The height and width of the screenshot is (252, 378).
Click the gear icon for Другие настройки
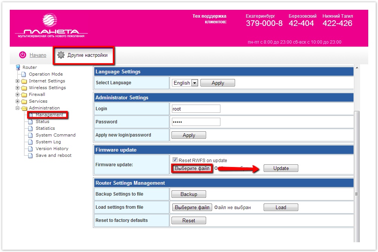(61, 55)
